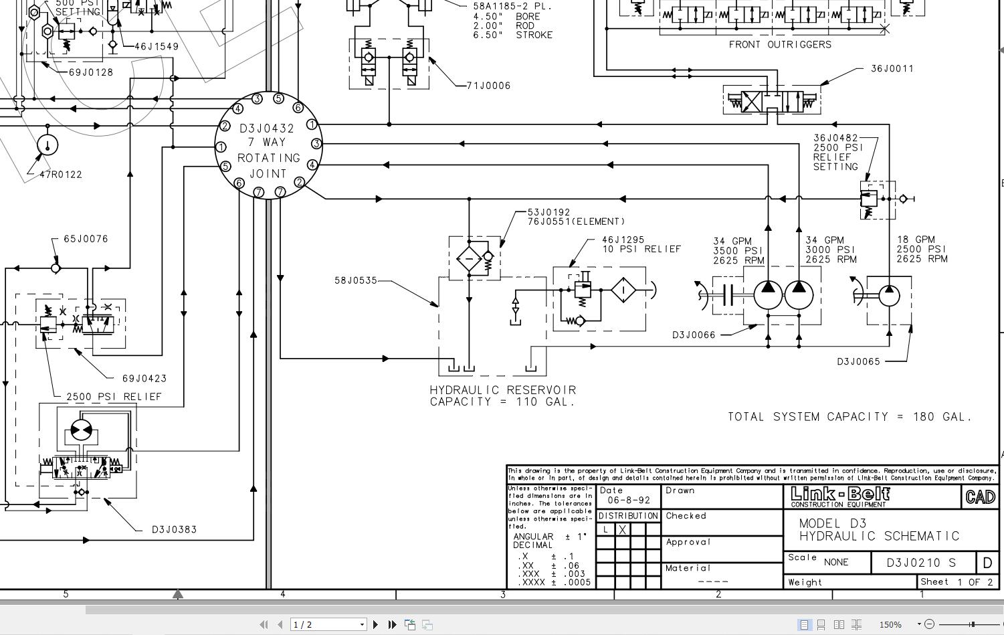Open the zoom percentage dropdown
Screen dimensions: 1004x635
coord(919,624)
